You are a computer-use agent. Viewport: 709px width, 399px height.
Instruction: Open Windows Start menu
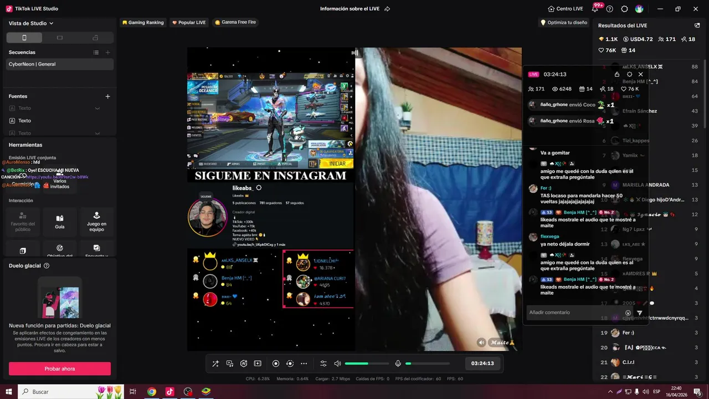[8, 392]
